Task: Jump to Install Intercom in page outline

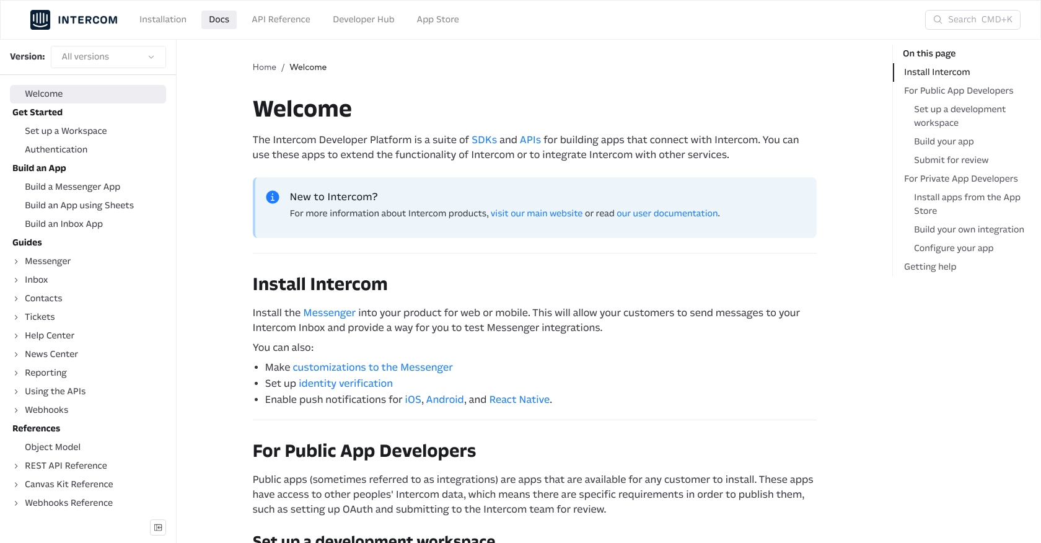Action: [937, 73]
